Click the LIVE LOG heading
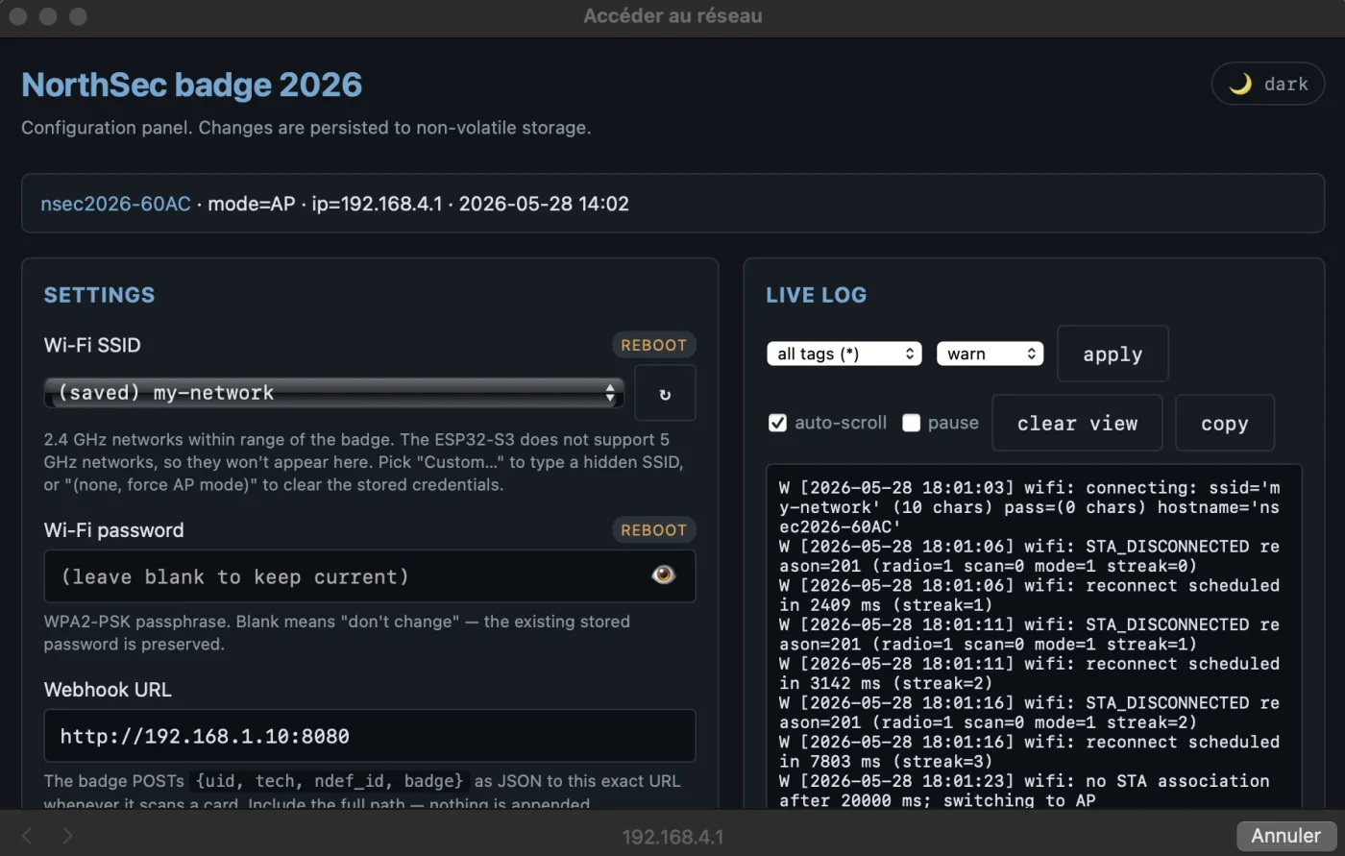Viewport: 1345px width, 856px height. (x=816, y=295)
